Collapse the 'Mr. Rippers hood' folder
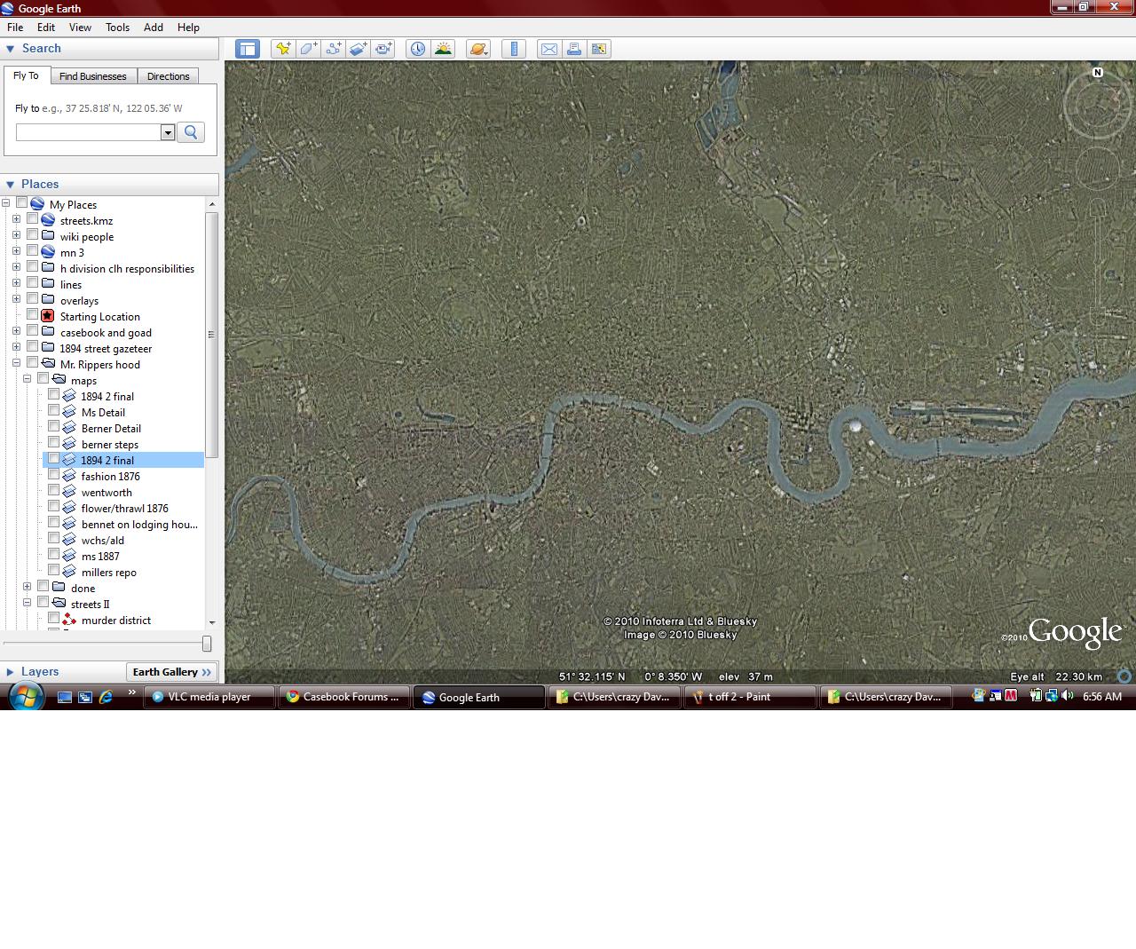Image resolution: width=1136 pixels, height=949 pixels. pos(16,363)
